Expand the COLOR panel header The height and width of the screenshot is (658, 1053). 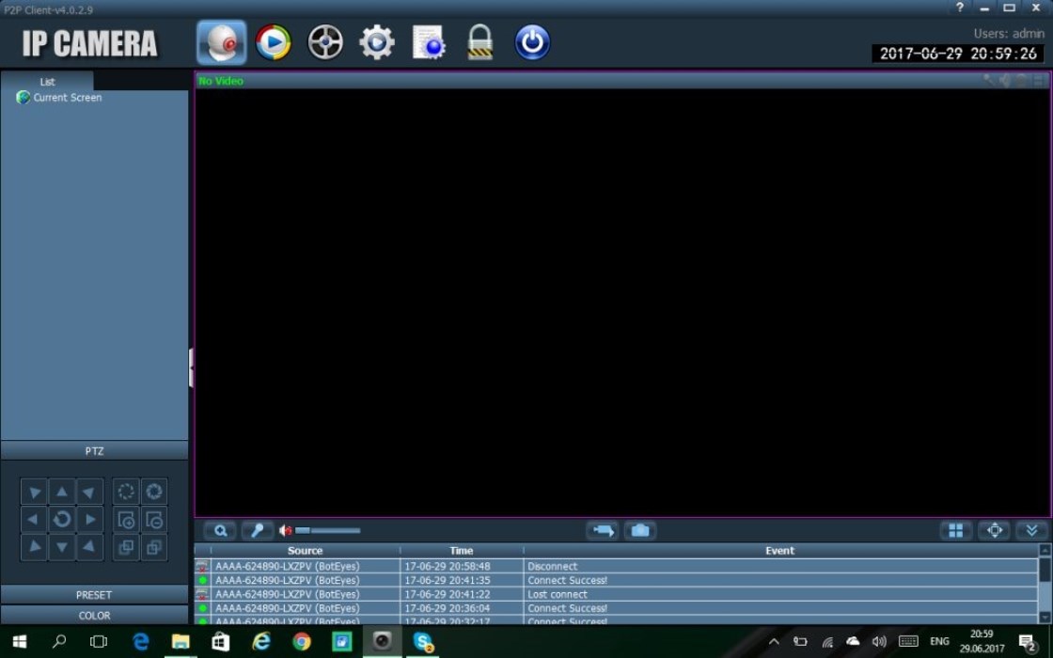(94, 615)
